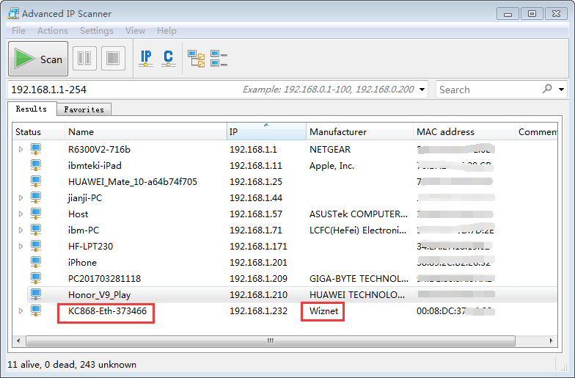Image resolution: width=575 pixels, height=378 pixels.
Task: Click the class C subnet icon
Action: pyautogui.click(x=168, y=59)
